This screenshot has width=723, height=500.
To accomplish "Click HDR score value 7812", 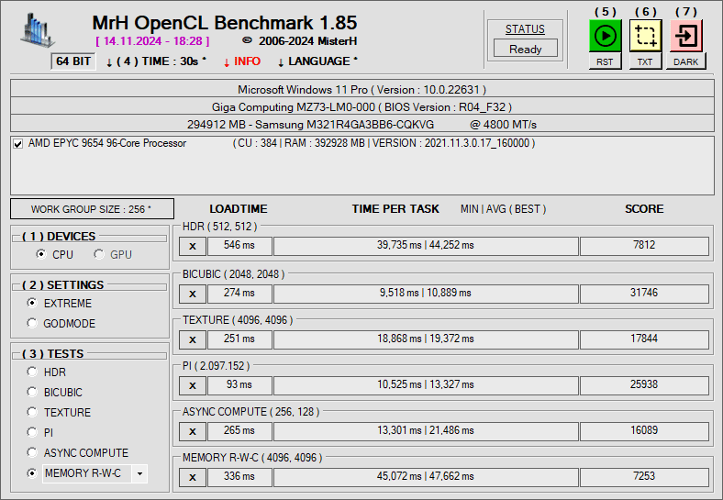I will coord(644,246).
